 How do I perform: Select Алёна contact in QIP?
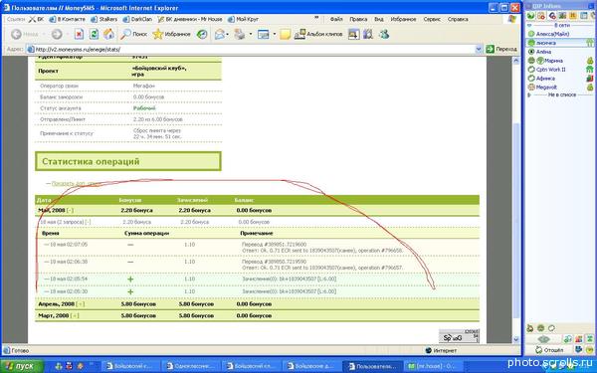point(543,52)
